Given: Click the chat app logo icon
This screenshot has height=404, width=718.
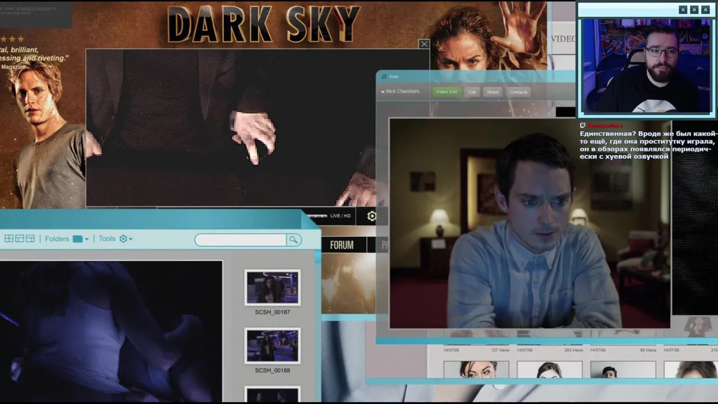Looking at the screenshot, I should pos(384,76).
